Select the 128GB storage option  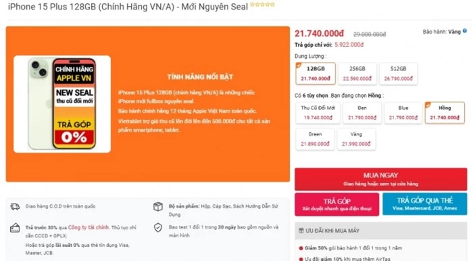coord(316,74)
